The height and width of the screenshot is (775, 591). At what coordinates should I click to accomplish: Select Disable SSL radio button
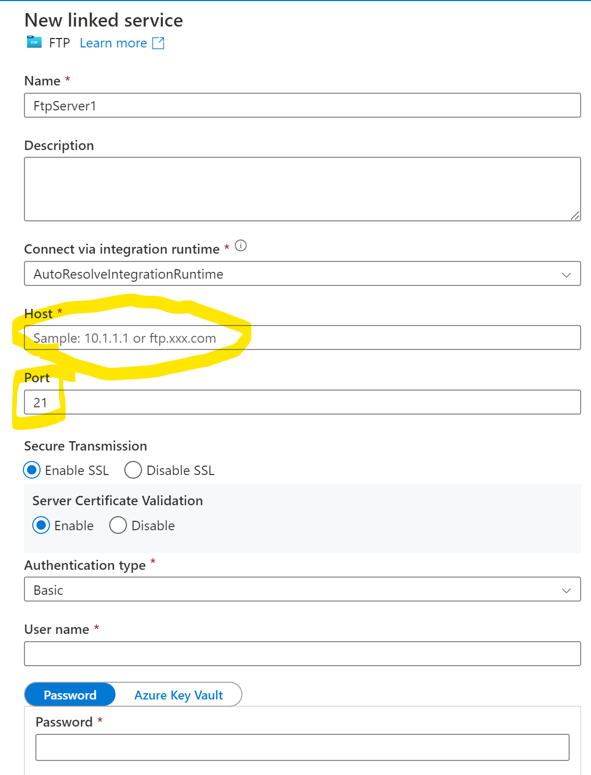click(133, 470)
